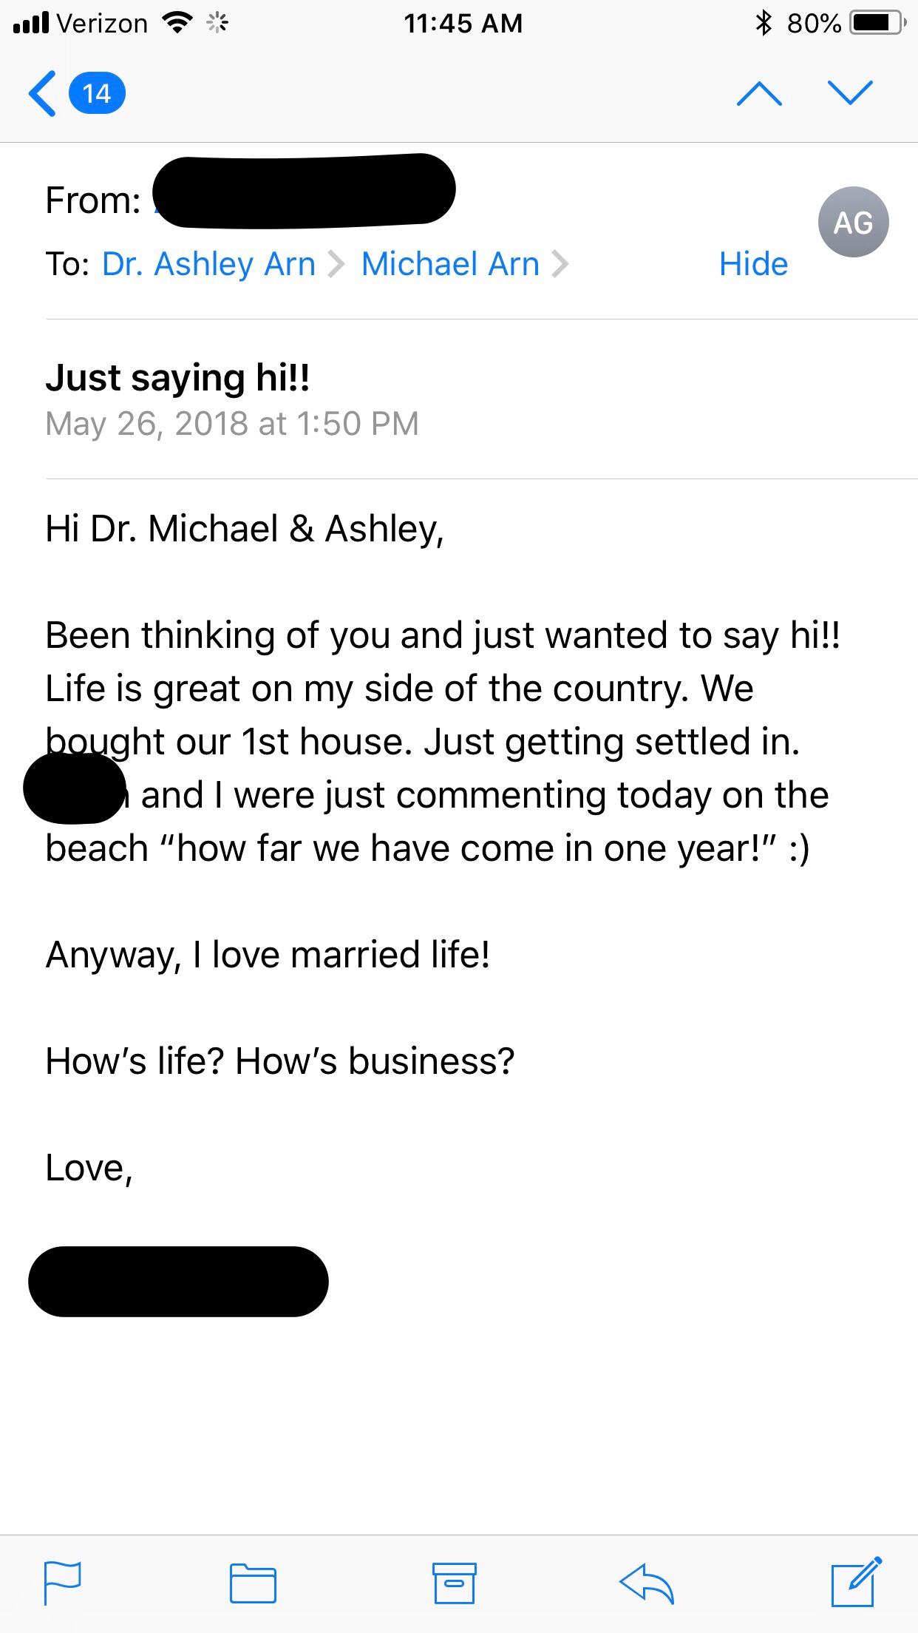Tap the 11:45 AM clock in the status bar
Screen dimensions: 918x1633
pyautogui.click(x=463, y=24)
